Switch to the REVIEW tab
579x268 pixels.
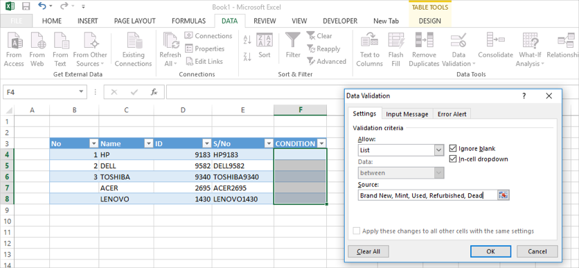[x=265, y=21]
